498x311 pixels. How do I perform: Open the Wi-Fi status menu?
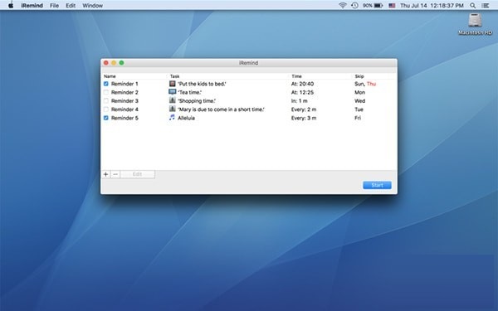342,6
